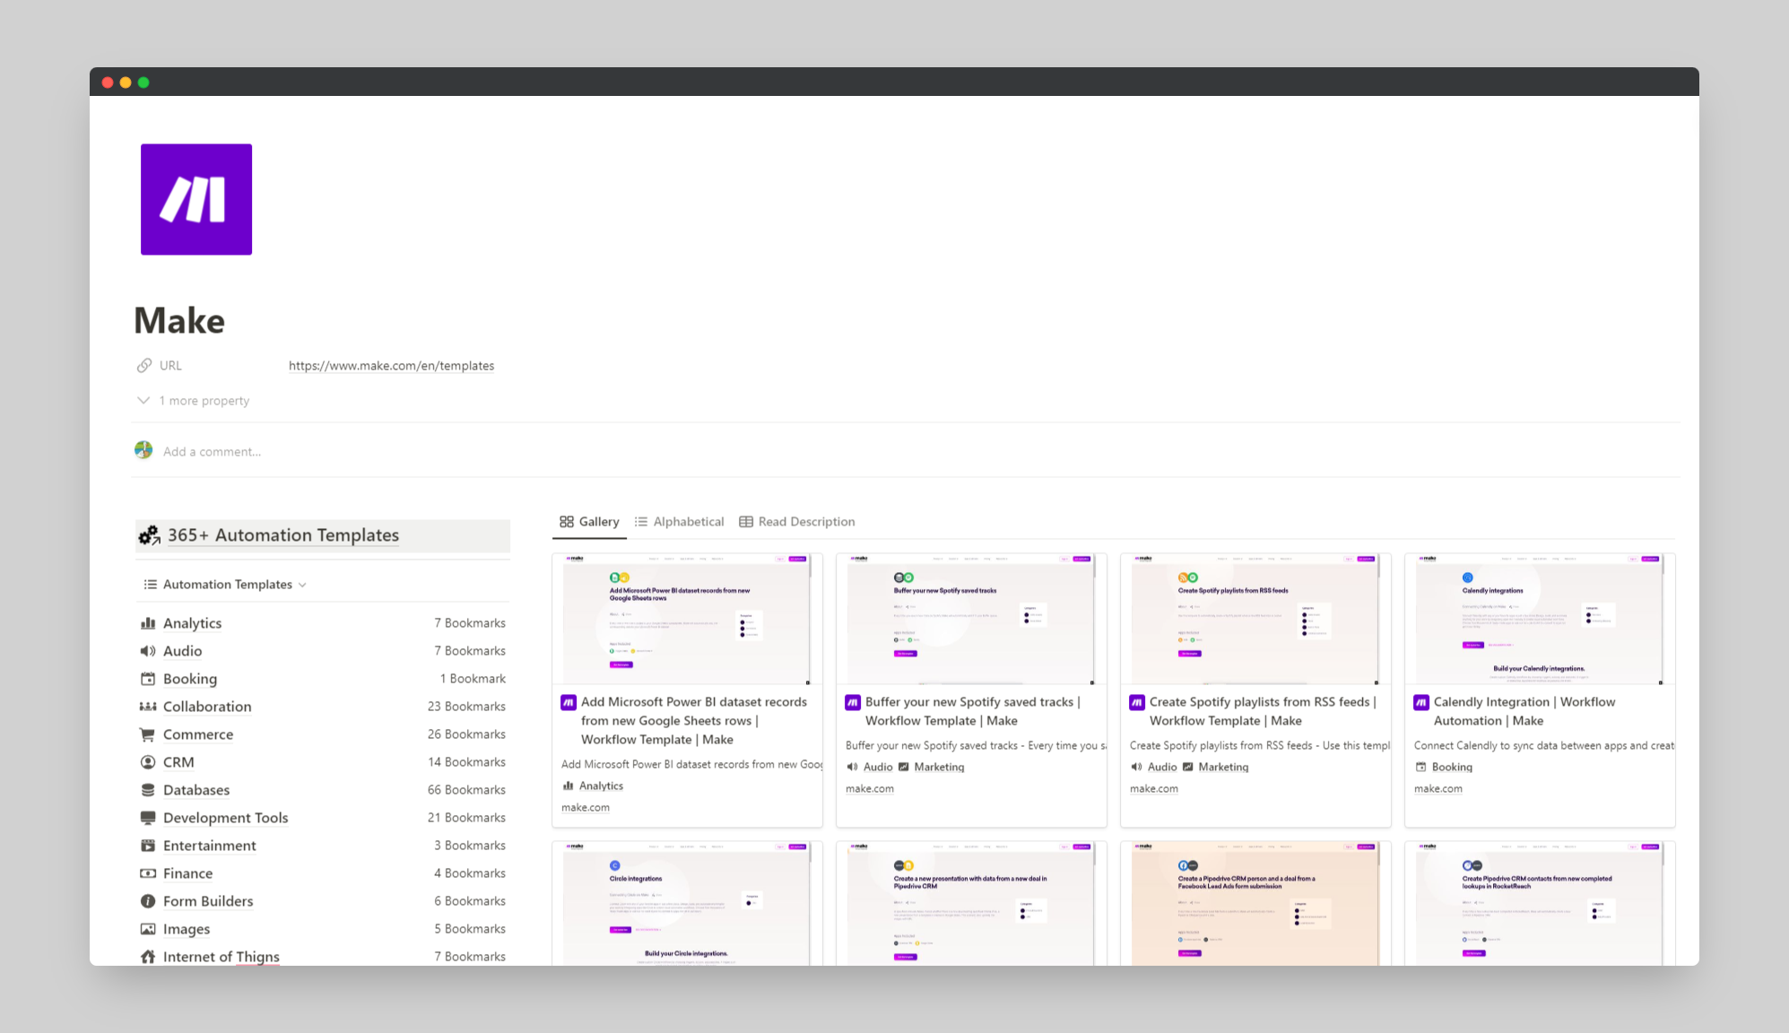The image size is (1789, 1033).
Task: Open the Development Tools category
Action: (226, 818)
